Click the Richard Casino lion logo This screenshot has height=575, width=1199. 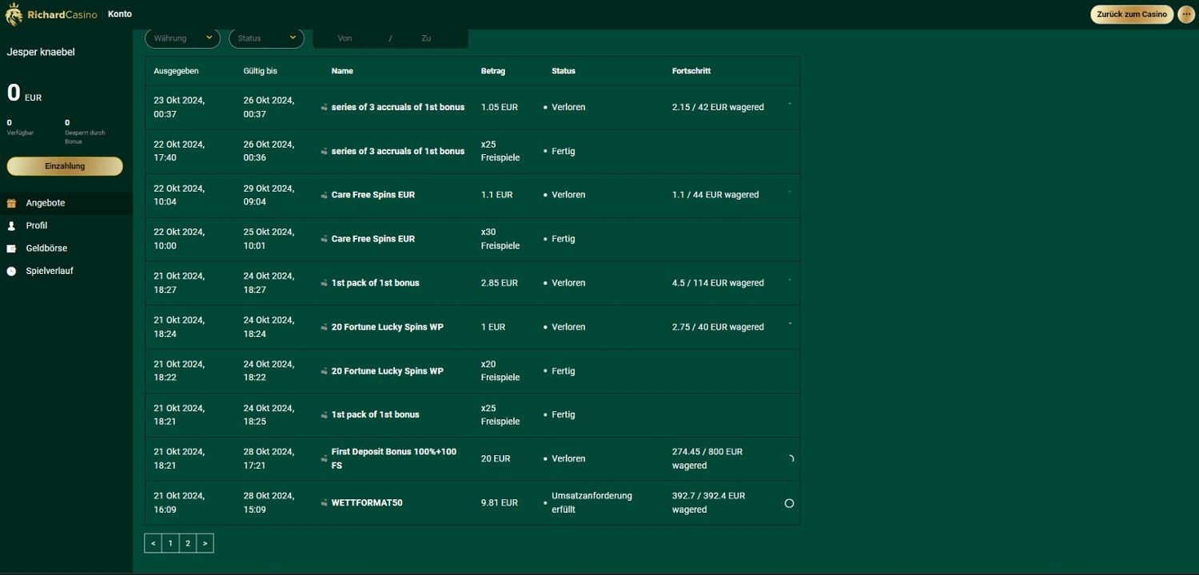pos(14,14)
